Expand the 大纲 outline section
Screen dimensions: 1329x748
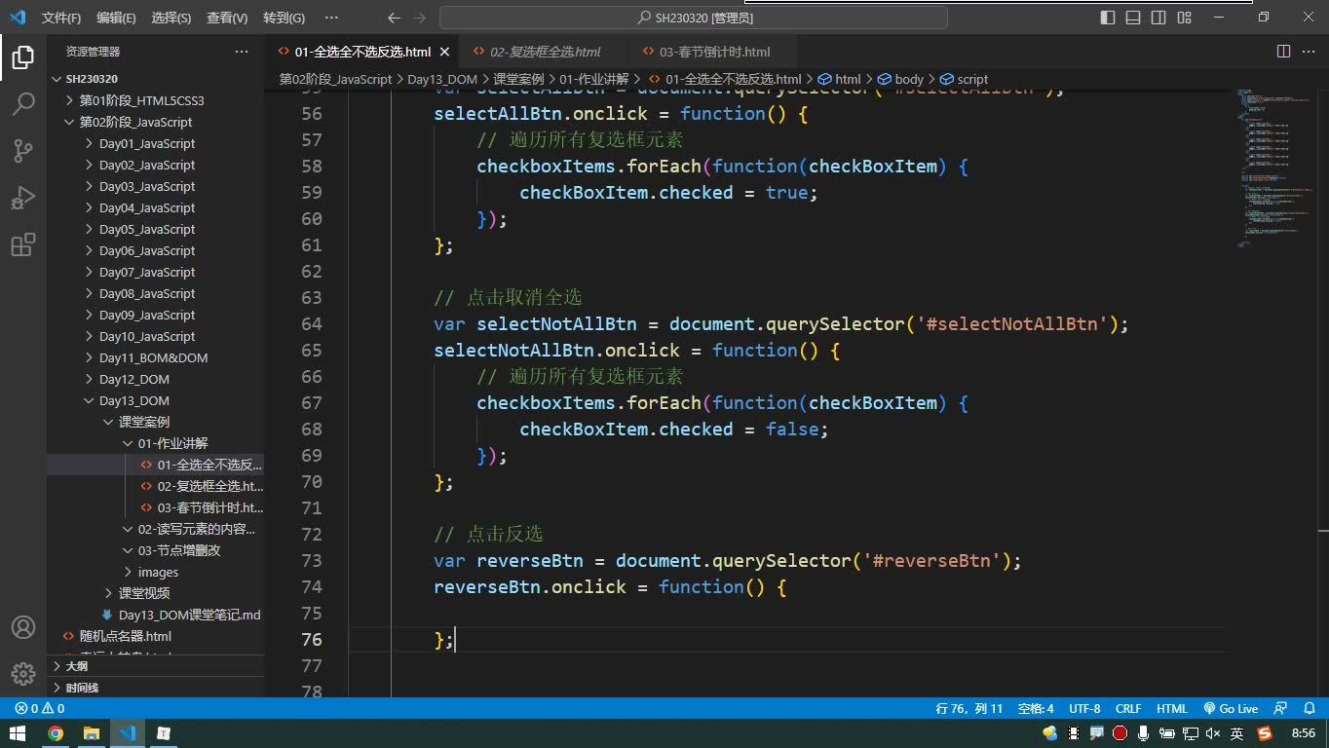click(x=156, y=666)
